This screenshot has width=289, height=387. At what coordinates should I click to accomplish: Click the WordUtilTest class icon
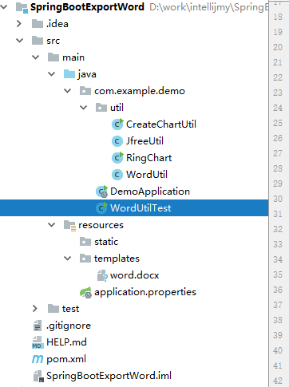(101, 208)
